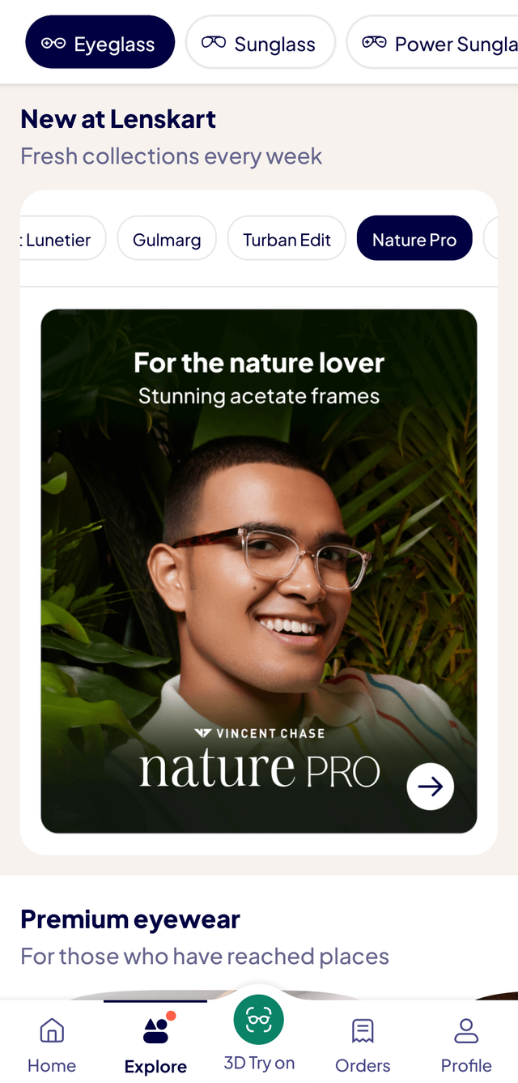Switch to the Sunglass category chip
The image size is (518, 1083).
pos(260,42)
